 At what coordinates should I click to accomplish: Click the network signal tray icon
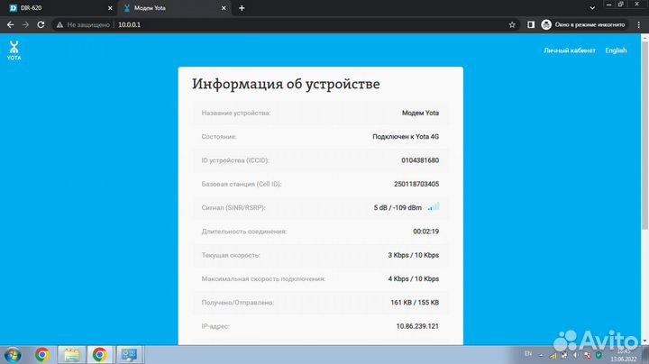tap(553, 355)
